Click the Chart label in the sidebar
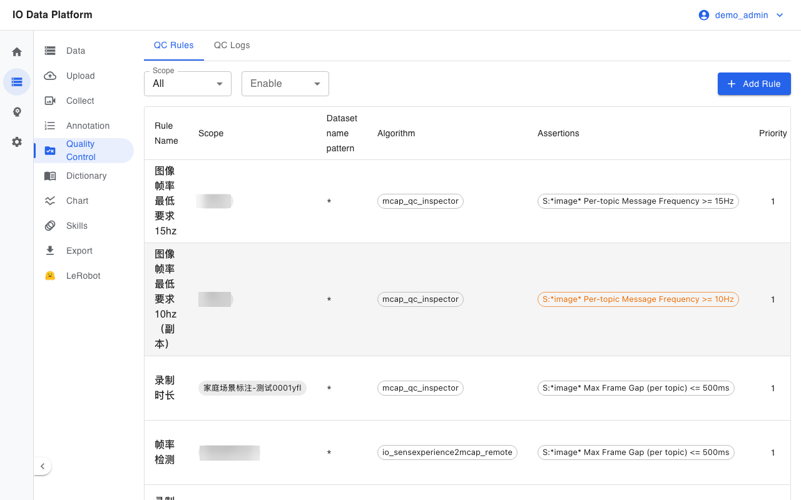This screenshot has width=801, height=500. 78,201
